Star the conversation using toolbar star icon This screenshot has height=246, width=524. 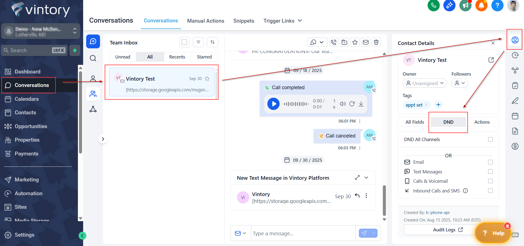(x=355, y=42)
